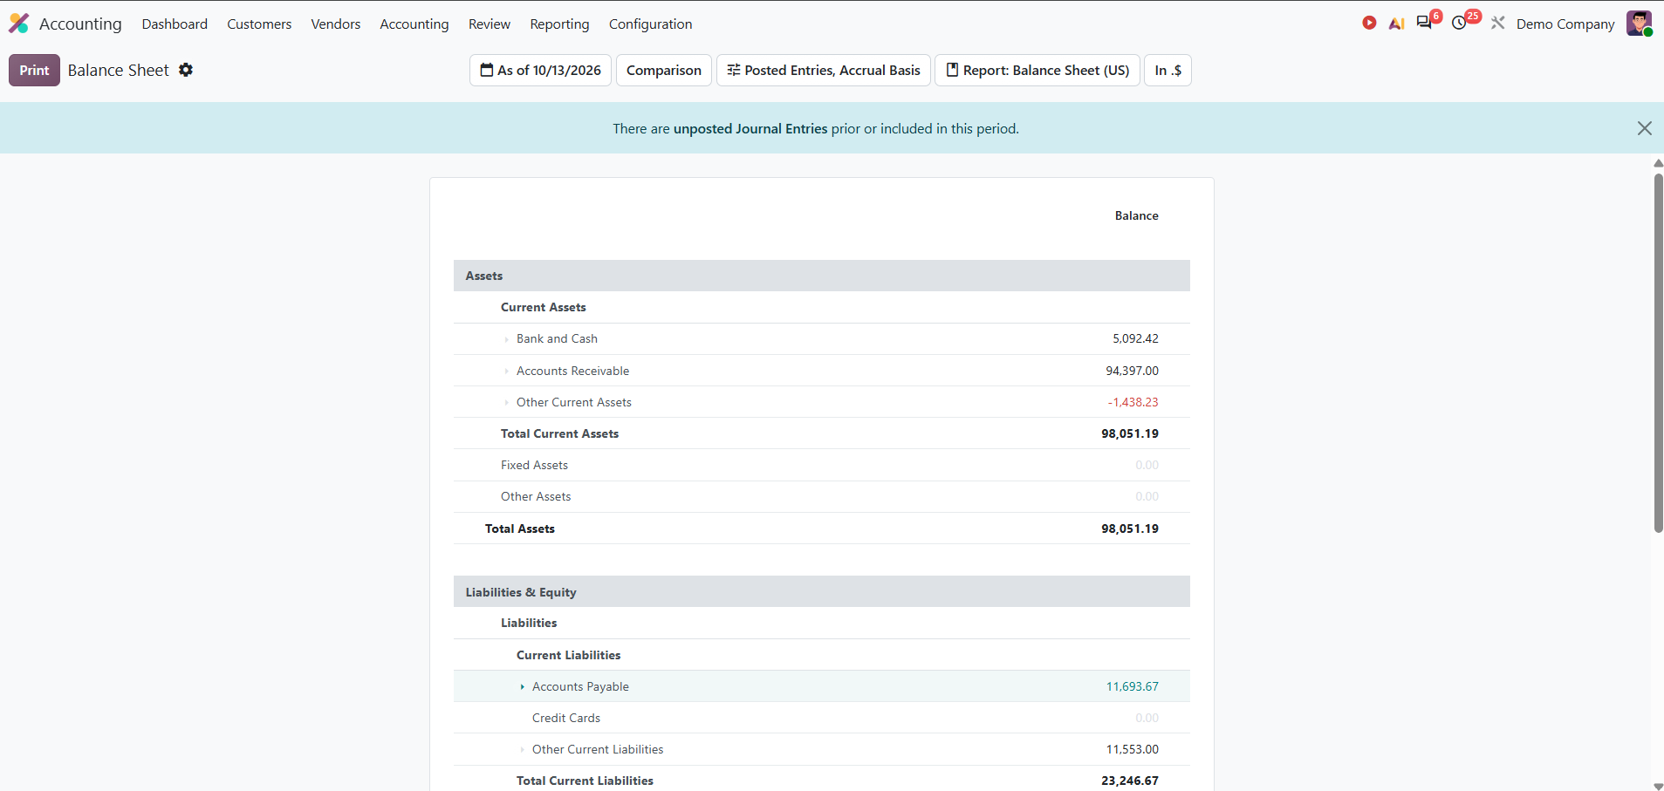1664x791 pixels.
Task: Open the conversations messages icon
Action: click(1425, 24)
